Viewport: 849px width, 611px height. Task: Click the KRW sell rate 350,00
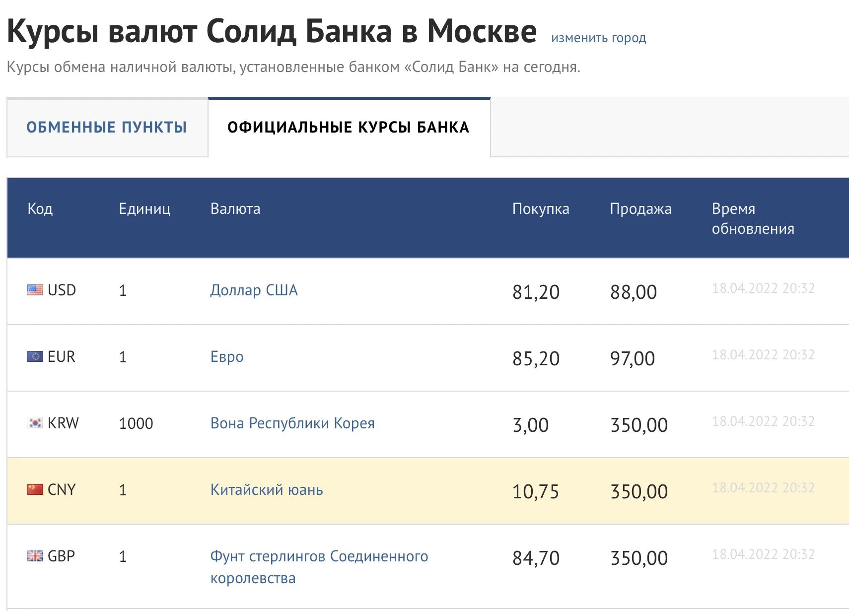click(639, 425)
